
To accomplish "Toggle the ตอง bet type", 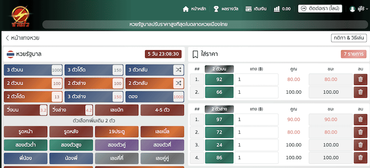I will 155,96.
